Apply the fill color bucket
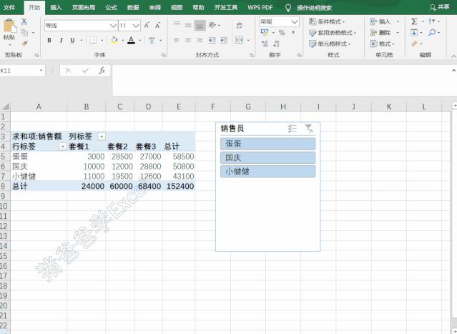Image resolution: width=457 pixels, height=334 pixels. (114, 40)
